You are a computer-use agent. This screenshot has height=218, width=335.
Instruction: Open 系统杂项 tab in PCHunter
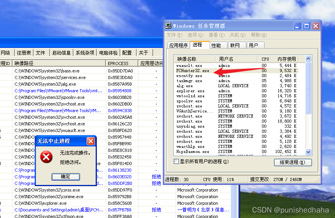pos(85,53)
